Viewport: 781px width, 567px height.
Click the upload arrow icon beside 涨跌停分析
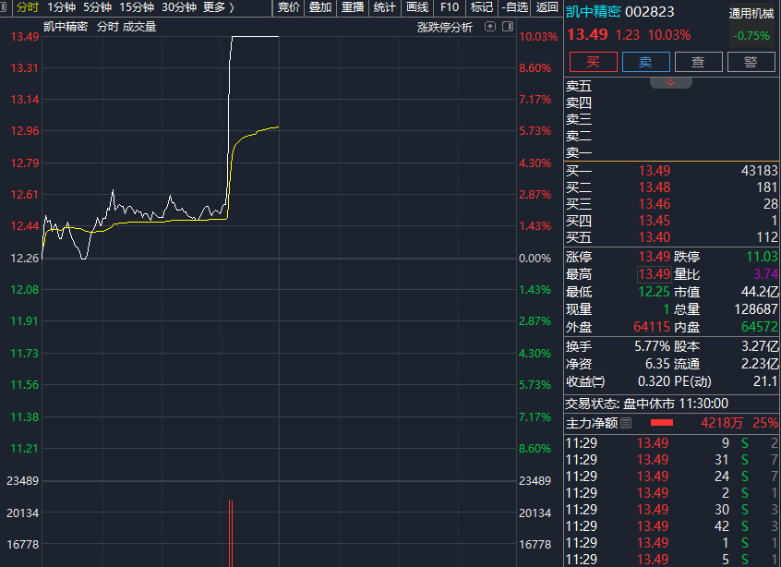[490, 27]
